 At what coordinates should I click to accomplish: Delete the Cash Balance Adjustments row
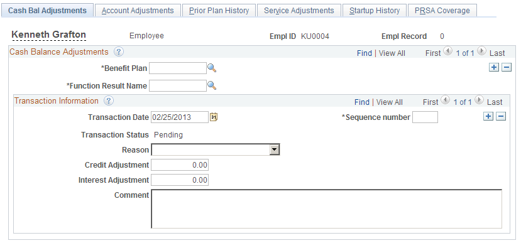point(507,67)
